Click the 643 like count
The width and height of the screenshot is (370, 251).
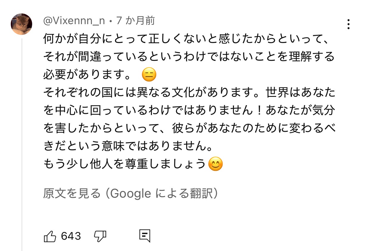click(71, 236)
